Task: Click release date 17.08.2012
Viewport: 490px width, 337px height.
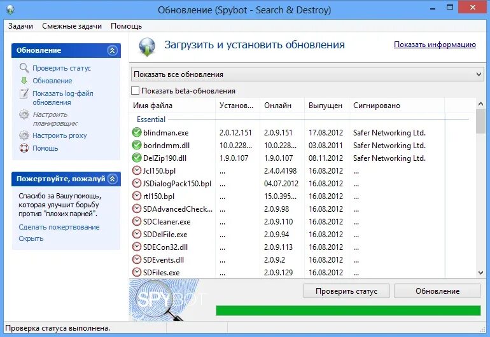Action: [x=326, y=133]
